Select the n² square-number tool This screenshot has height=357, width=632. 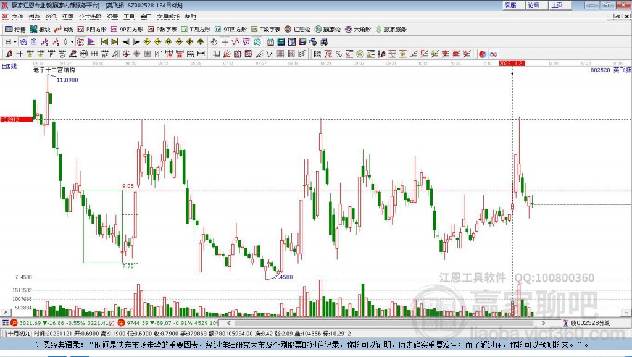coord(105,54)
